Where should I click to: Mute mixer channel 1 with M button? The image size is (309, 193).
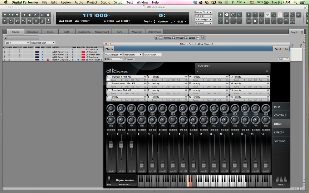click(109, 130)
